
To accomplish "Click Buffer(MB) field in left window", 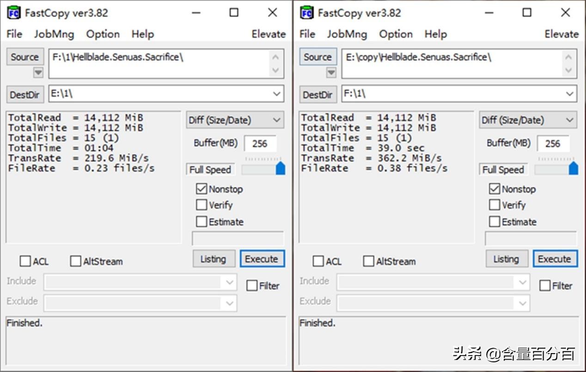I will [x=260, y=143].
